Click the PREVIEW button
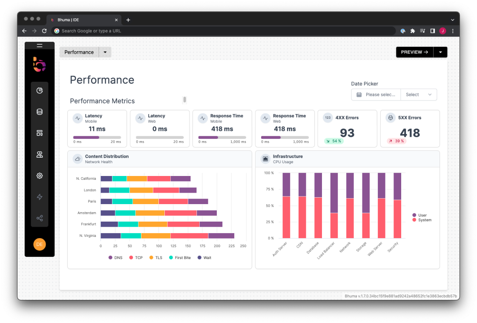The image size is (477, 323). (415, 52)
